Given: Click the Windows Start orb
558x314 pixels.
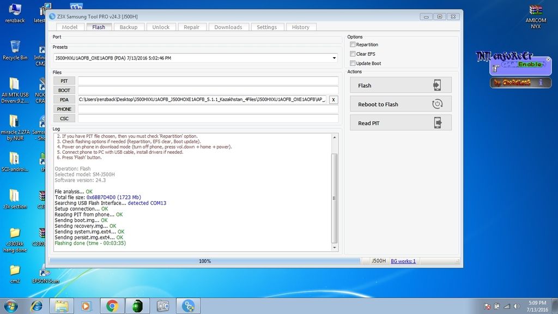Looking at the screenshot, I should click(x=10, y=306).
